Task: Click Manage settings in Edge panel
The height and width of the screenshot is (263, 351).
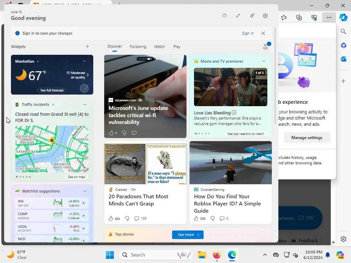Action: 307,138
